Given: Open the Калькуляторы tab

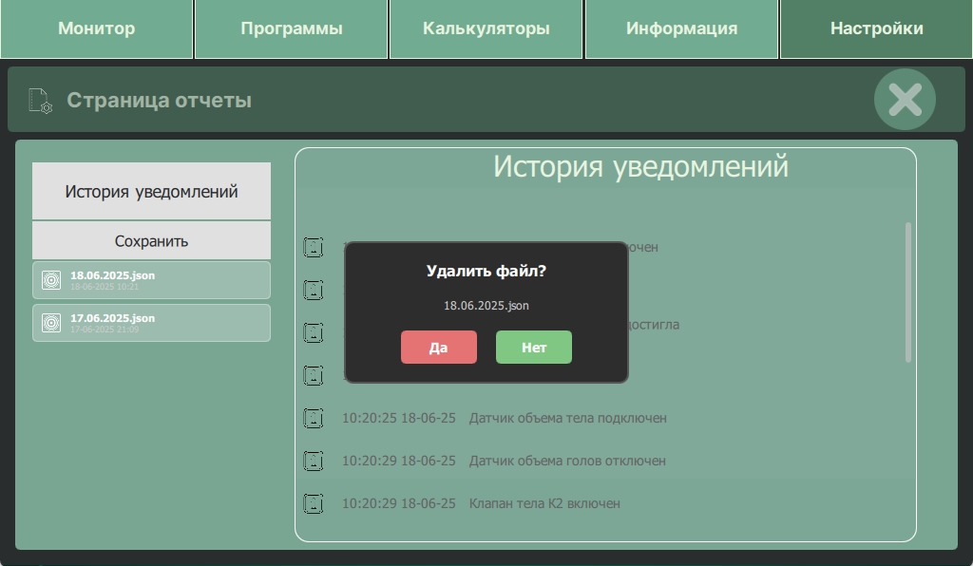Looking at the screenshot, I should tap(486, 28).
